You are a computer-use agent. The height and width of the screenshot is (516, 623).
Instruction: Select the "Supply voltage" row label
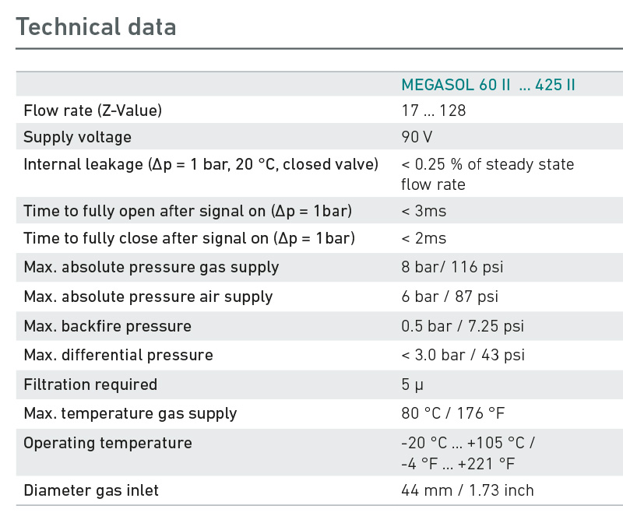77,138
